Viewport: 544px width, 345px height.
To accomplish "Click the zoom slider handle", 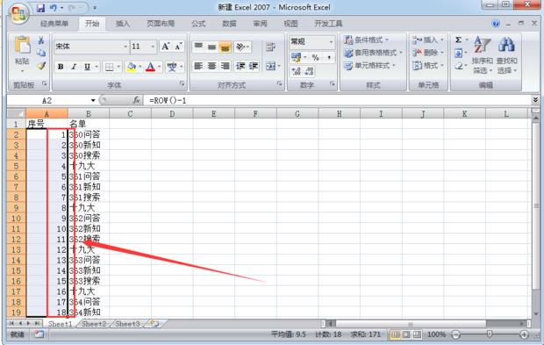I will pos(490,334).
